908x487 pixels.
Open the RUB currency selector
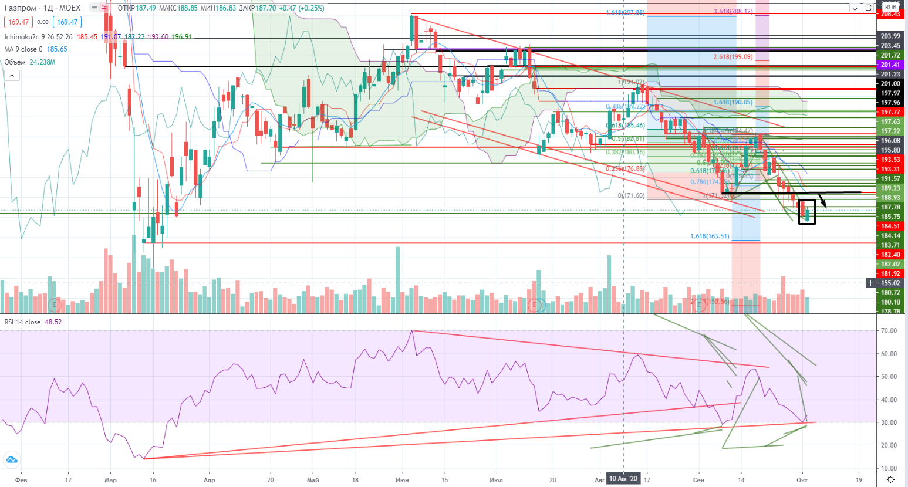(x=890, y=7)
